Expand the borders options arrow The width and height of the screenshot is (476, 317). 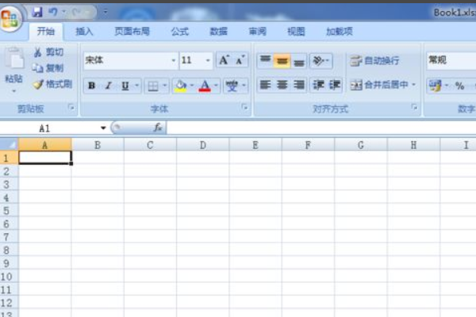click(165, 86)
